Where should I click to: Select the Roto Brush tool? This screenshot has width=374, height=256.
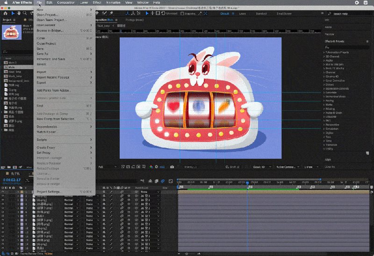(x=104, y=14)
